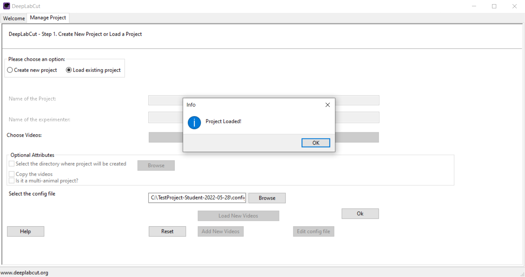Click the config file path text field
This screenshot has width=525, height=277.
pos(197,198)
